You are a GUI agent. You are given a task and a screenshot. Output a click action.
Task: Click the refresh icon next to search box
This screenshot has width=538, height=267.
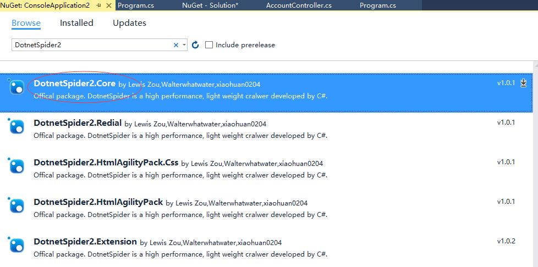pyautogui.click(x=195, y=45)
